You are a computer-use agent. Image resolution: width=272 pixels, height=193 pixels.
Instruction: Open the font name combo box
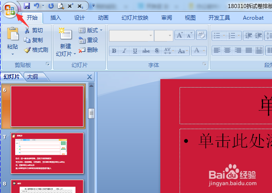click(x=131, y=36)
